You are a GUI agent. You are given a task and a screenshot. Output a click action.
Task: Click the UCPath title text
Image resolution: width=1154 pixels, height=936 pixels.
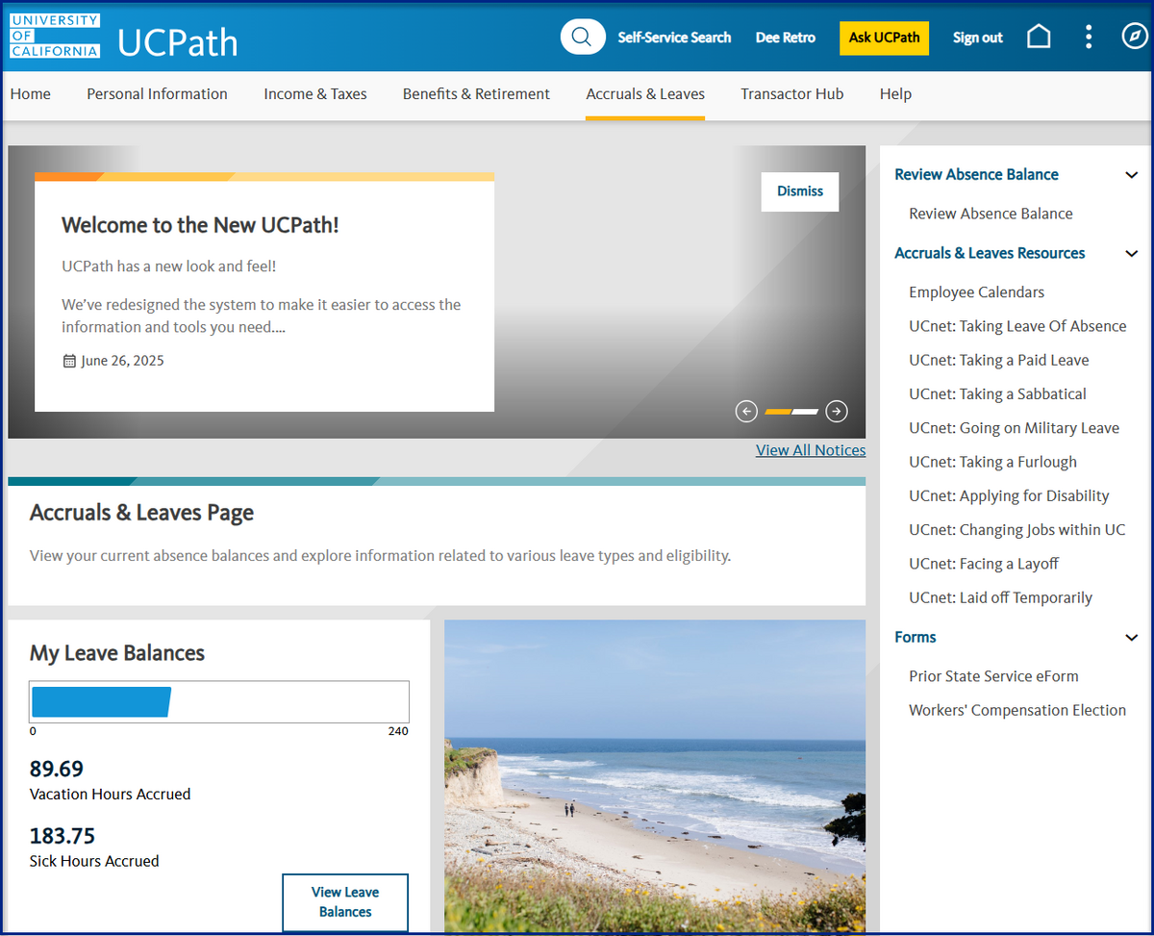177,42
